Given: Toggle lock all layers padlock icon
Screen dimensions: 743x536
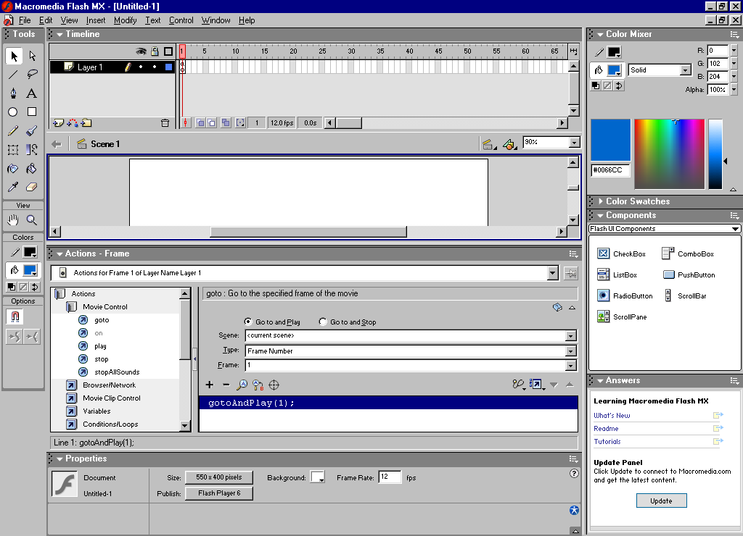Looking at the screenshot, I should point(155,51).
